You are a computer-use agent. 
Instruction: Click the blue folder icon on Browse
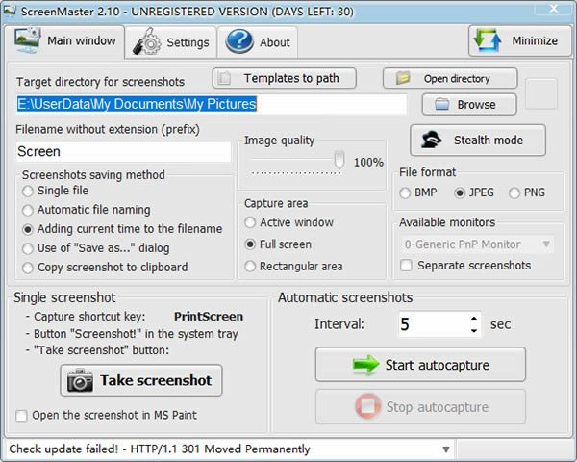coord(441,104)
